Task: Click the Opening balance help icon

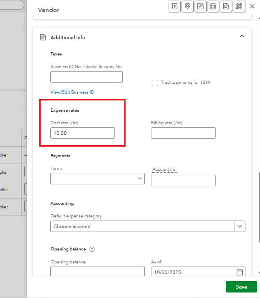Action: 92,249
